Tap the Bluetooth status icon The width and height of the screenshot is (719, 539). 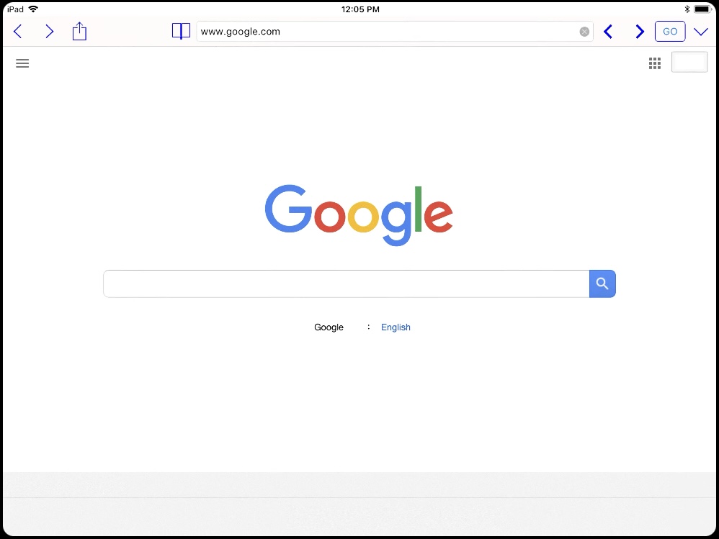click(x=687, y=9)
